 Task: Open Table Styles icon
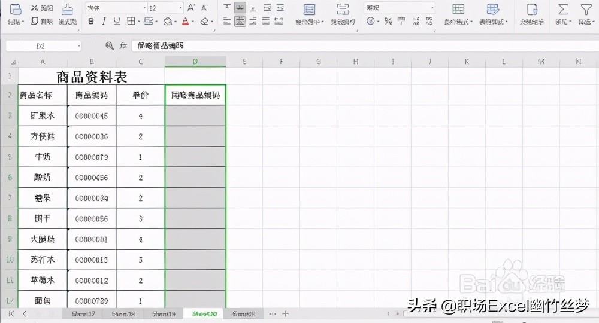pos(493,9)
